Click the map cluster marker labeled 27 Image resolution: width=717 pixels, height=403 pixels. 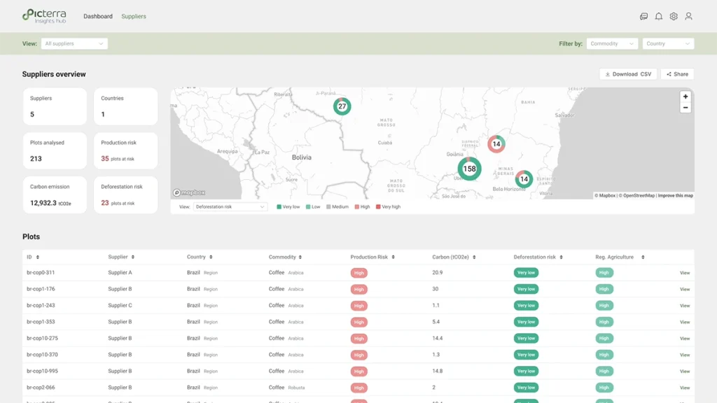342,106
